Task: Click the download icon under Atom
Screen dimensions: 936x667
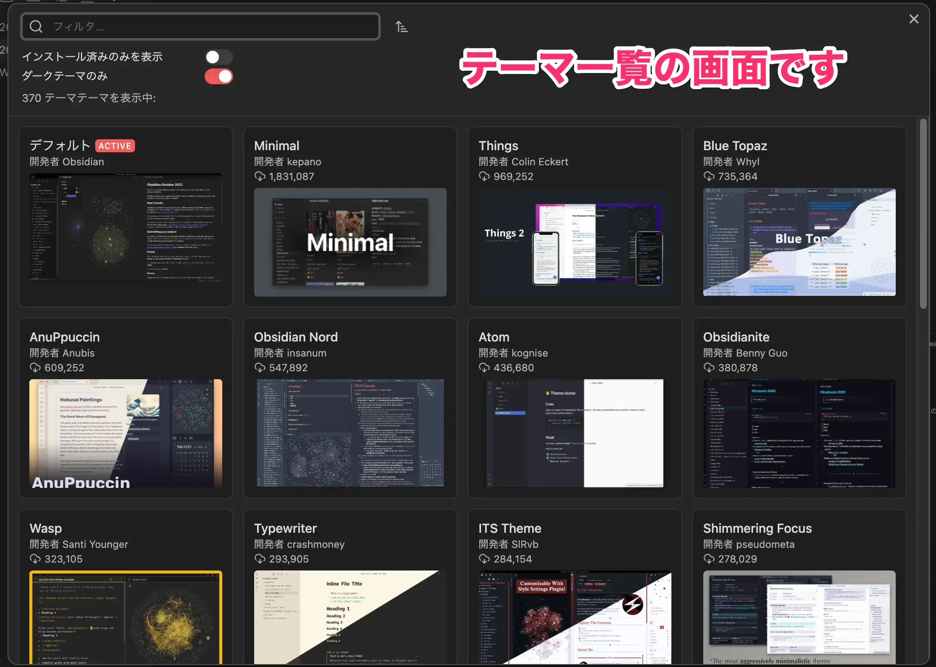Action: [x=484, y=368]
